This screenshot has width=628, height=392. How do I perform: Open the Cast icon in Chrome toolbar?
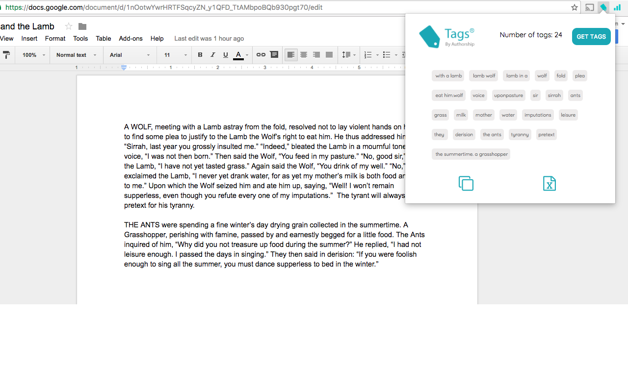pos(589,7)
